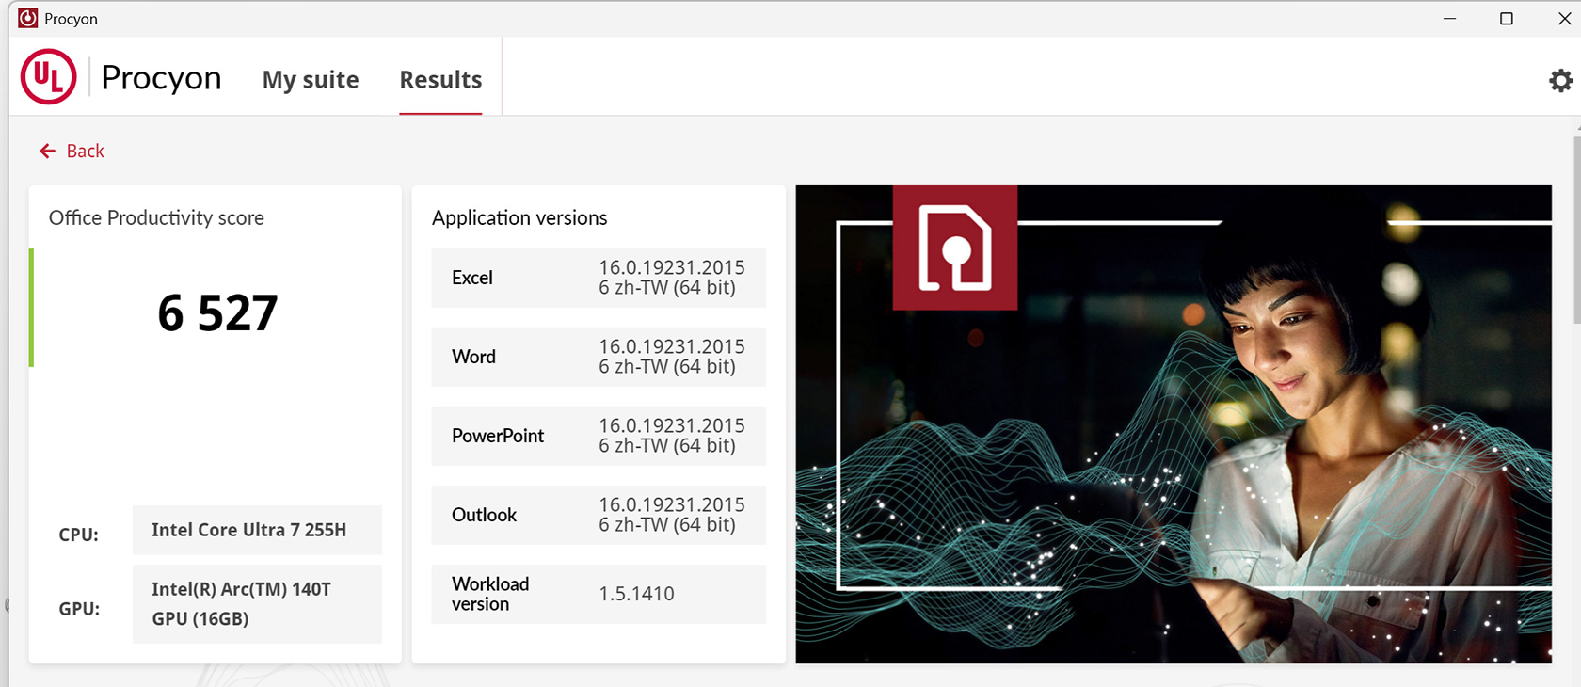Click the Procyon title bar app icon
Image resolution: width=1581 pixels, height=687 pixels.
click(28, 19)
